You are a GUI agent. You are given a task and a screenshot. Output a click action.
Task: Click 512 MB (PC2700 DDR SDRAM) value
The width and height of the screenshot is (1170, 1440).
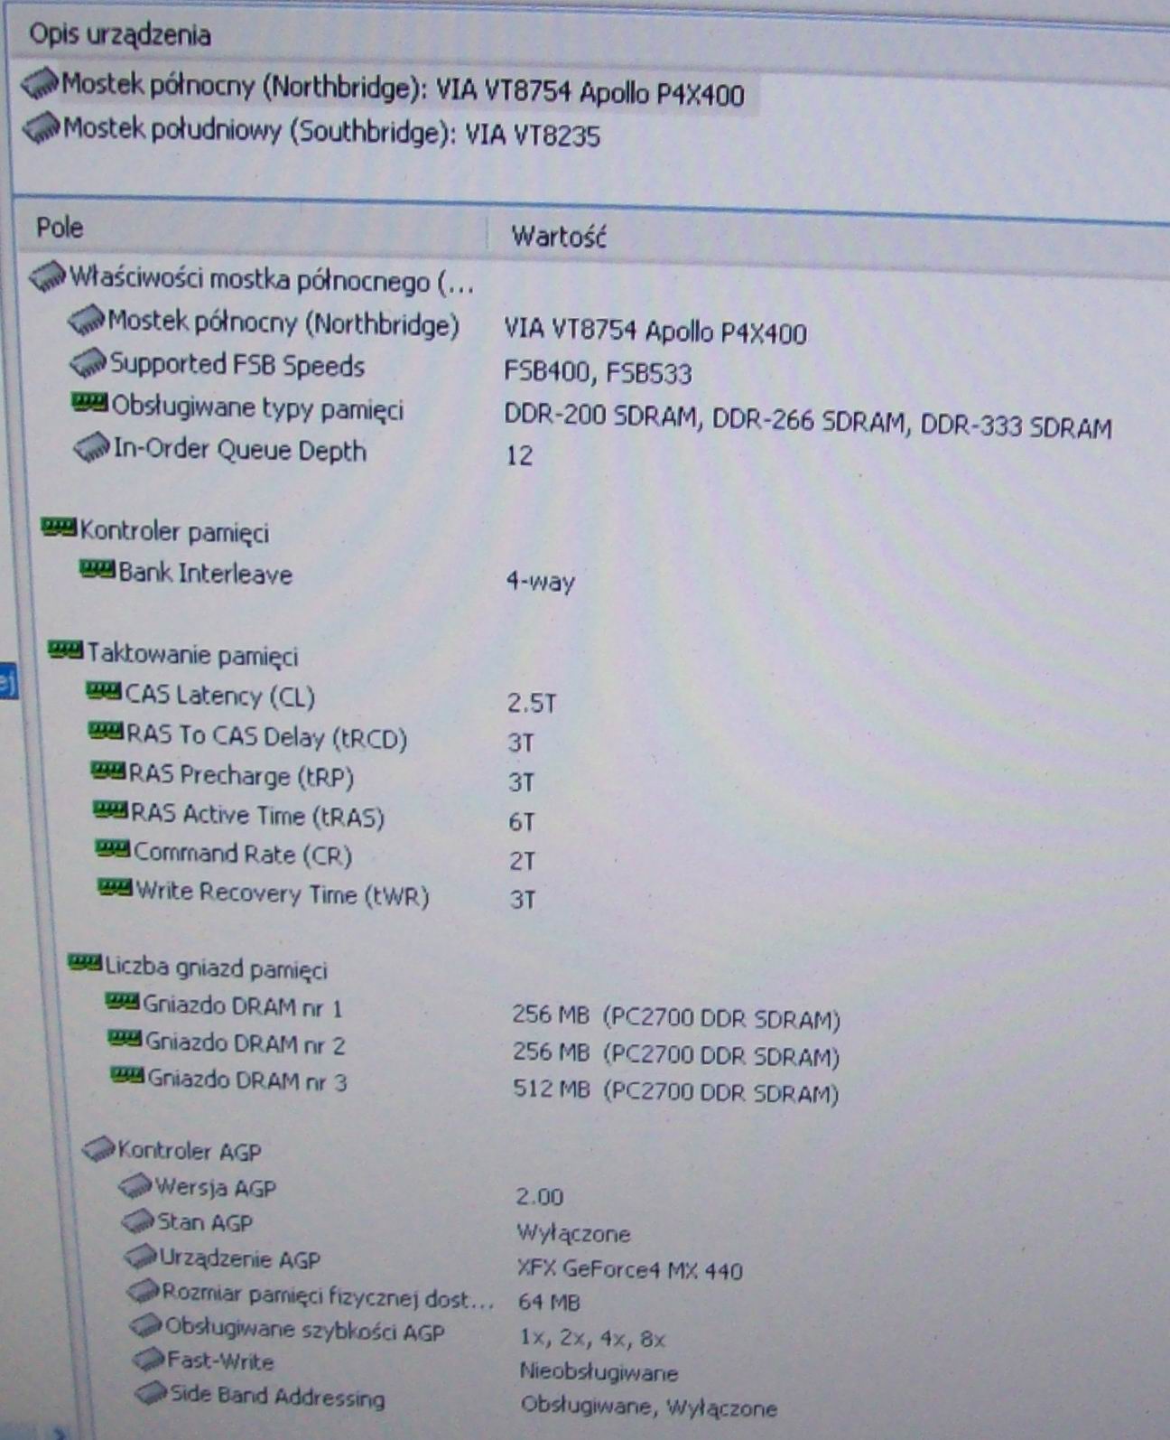coord(676,1092)
